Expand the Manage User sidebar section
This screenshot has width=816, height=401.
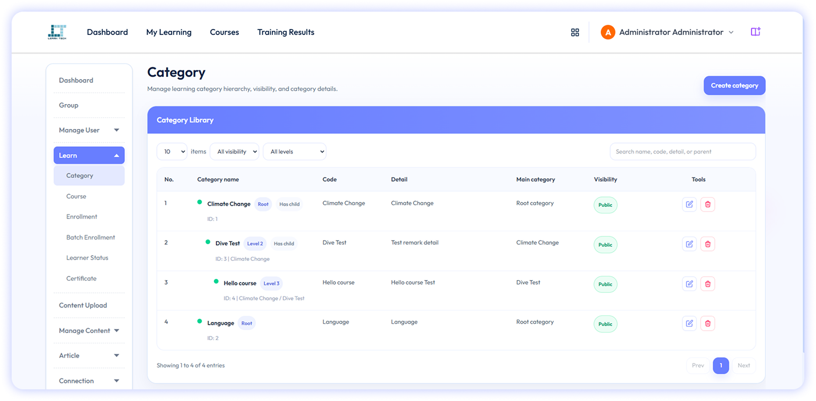click(x=89, y=130)
